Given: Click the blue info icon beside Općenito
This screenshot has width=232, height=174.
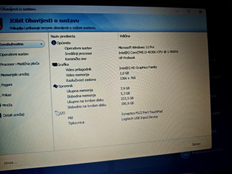Looking at the screenshot, I should point(54,43).
